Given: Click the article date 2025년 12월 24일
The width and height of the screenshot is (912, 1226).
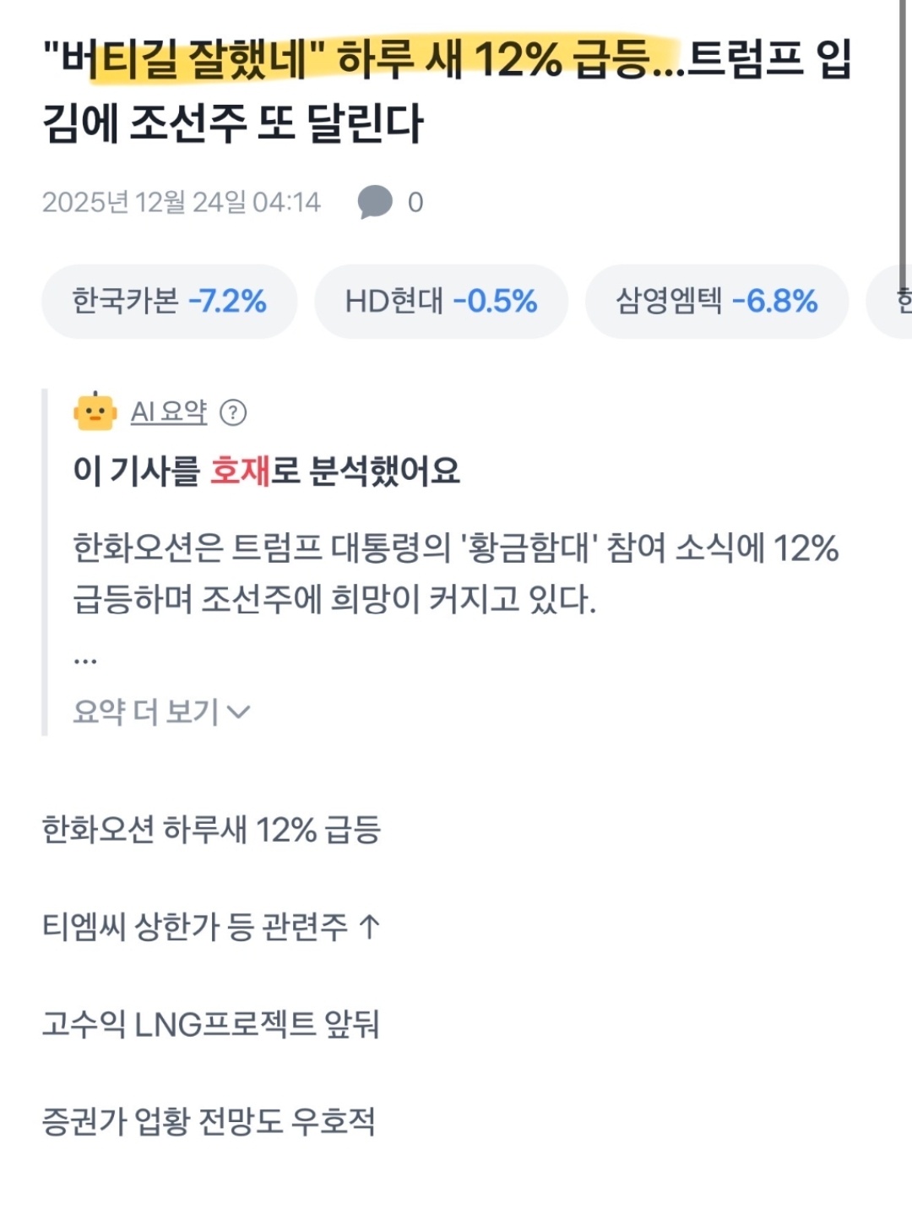Looking at the screenshot, I should [x=181, y=203].
